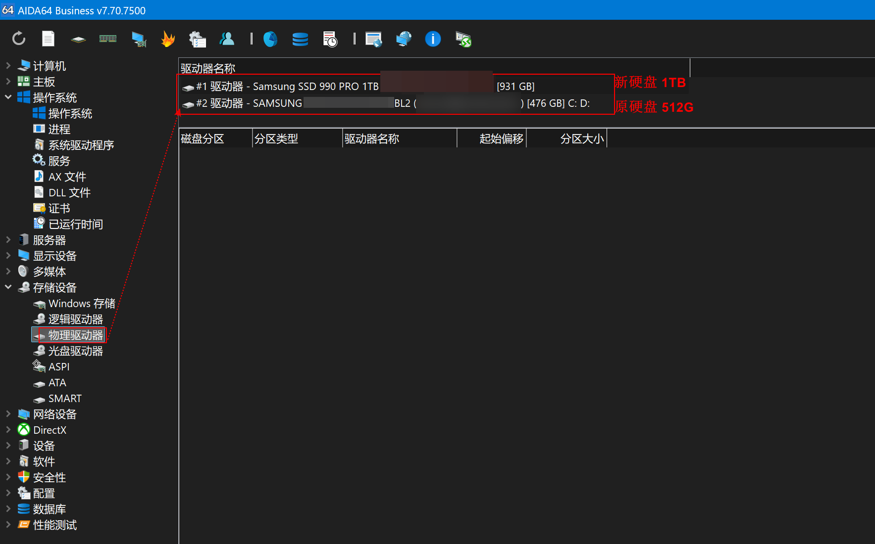Expand the 多媒体 tree node
875x544 pixels.
[x=8, y=271]
